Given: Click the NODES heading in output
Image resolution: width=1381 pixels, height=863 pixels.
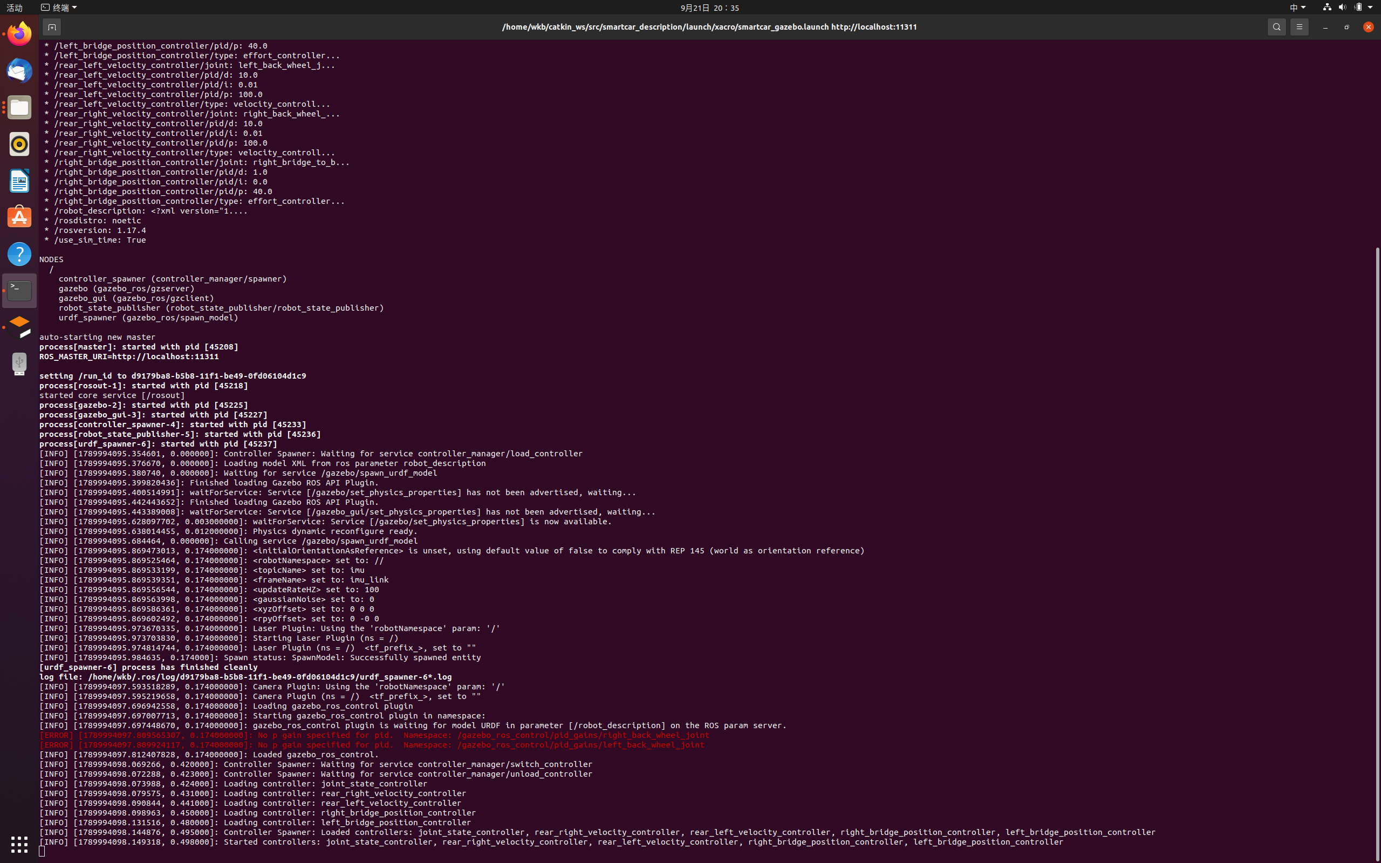Looking at the screenshot, I should (51, 259).
